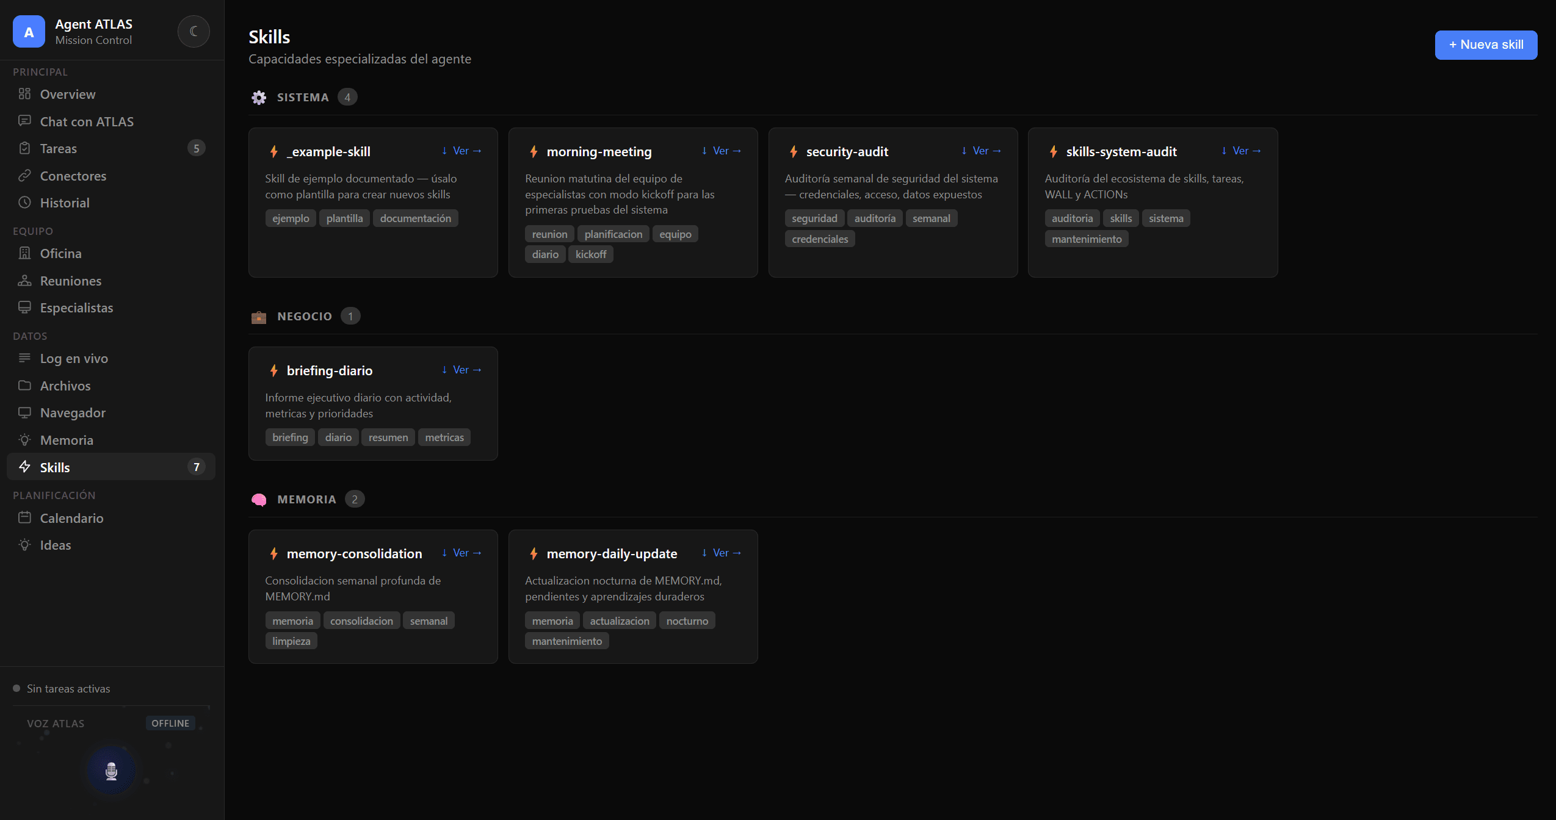
Task: Click 'Sin tareas activas' status text
Action: tap(68, 688)
